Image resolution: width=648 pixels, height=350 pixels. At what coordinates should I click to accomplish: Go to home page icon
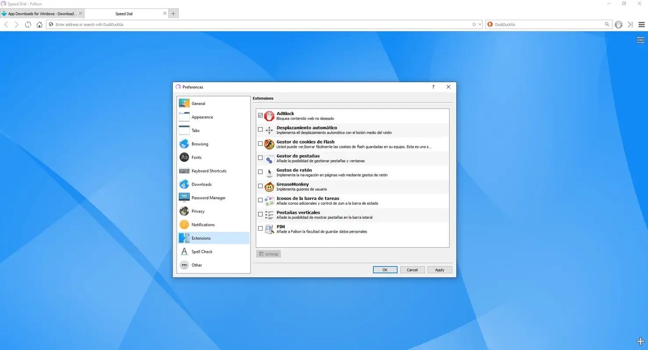(39, 24)
